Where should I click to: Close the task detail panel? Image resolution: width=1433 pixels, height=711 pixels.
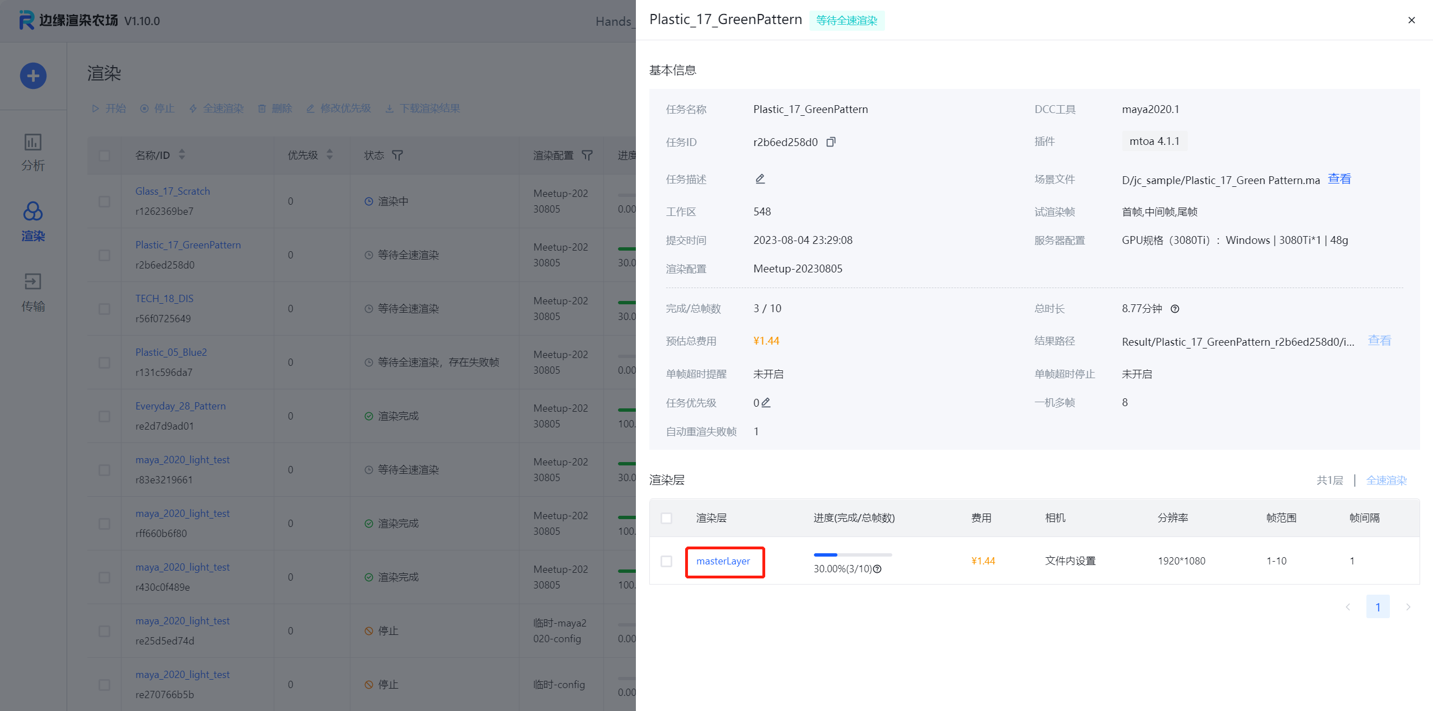tap(1411, 20)
